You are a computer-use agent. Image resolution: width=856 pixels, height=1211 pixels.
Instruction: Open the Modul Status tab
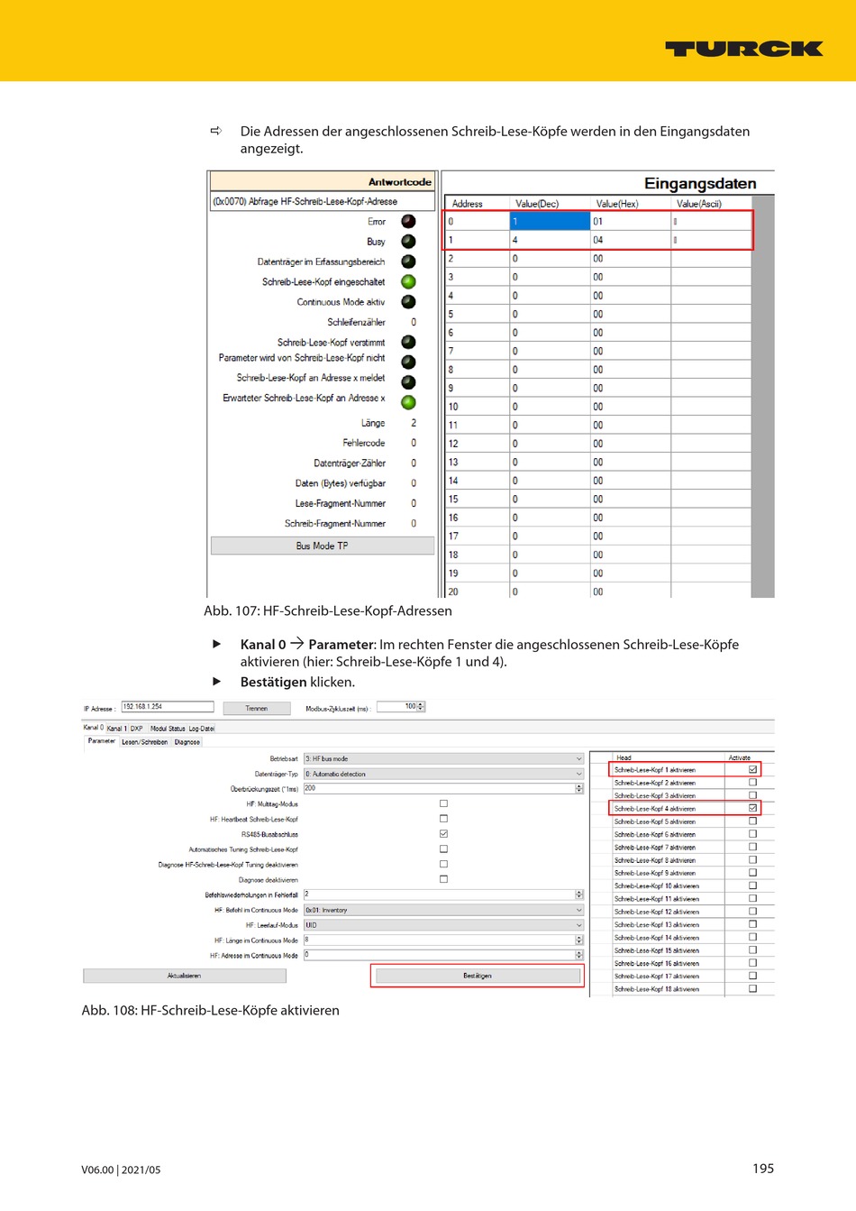tap(168, 728)
